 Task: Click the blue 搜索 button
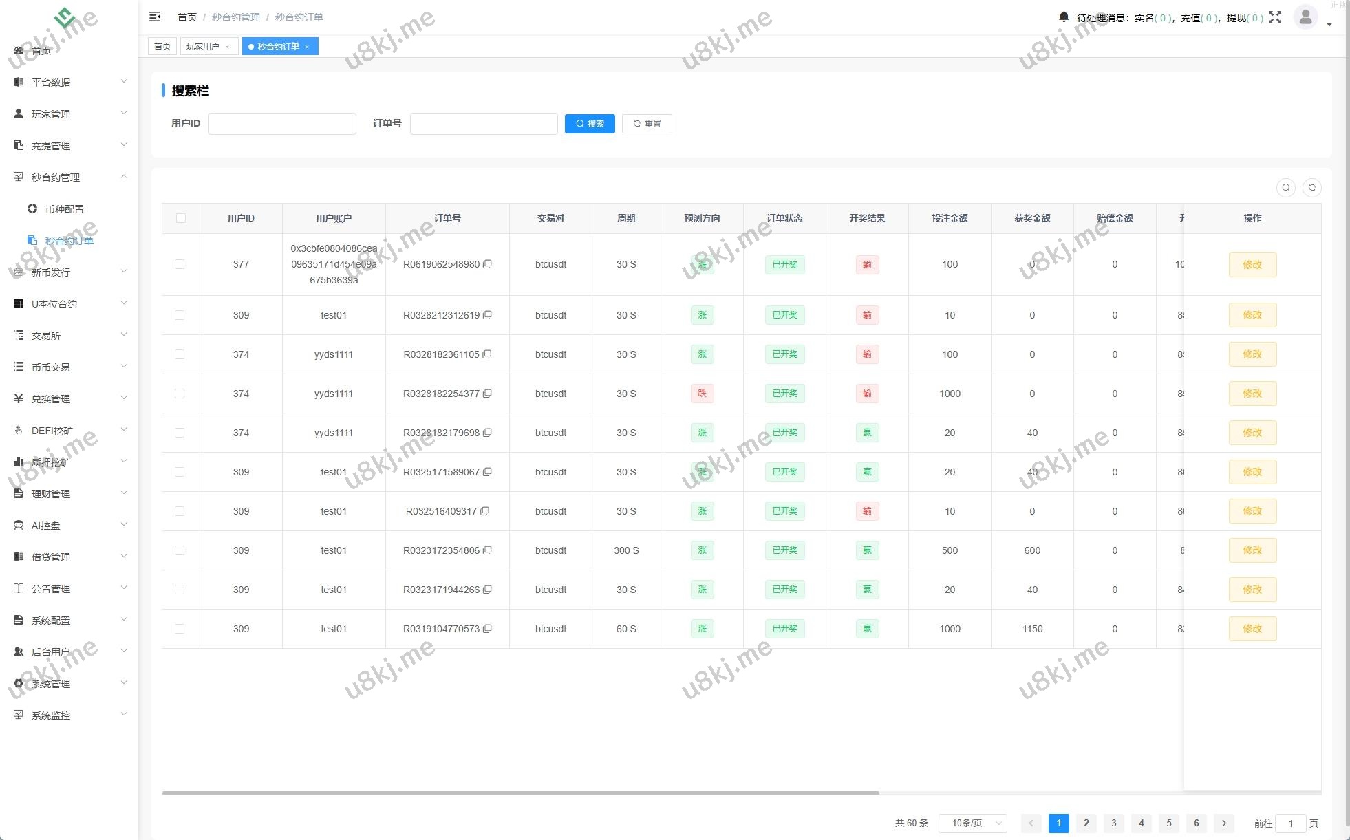590,124
